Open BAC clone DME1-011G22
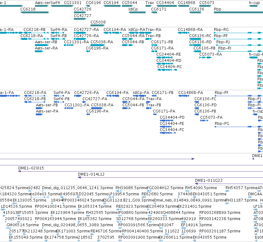 pyautogui.click(x=209, y=180)
